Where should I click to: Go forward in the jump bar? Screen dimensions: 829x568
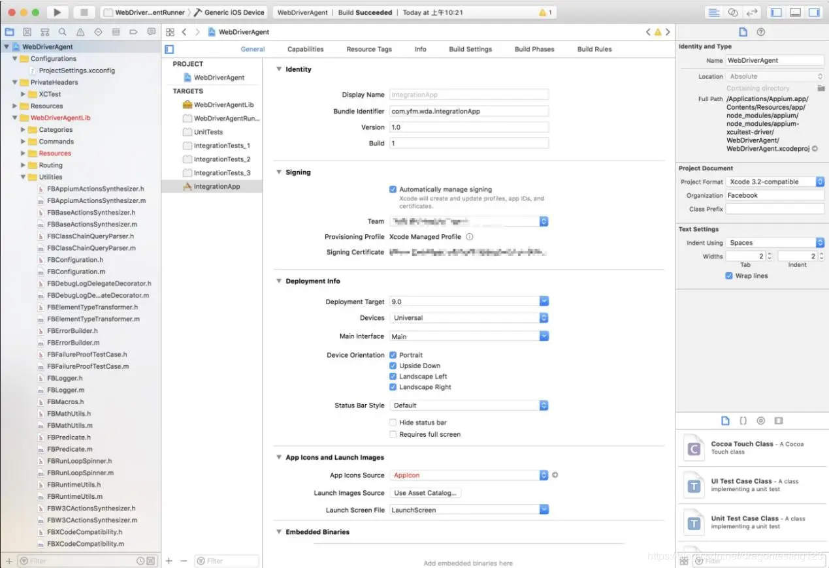click(197, 32)
